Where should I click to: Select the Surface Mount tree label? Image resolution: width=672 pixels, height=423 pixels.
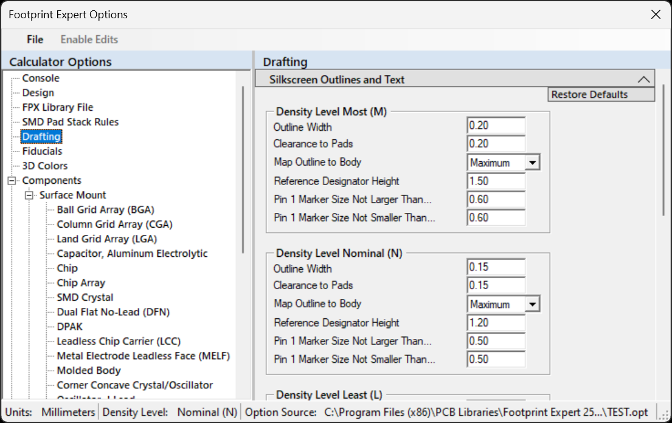(72, 195)
